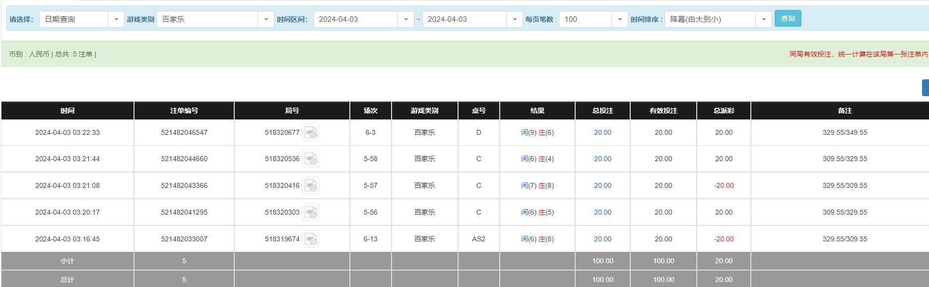The image size is (929, 287).
Task: Click the 查询 search button
Action: (788, 19)
